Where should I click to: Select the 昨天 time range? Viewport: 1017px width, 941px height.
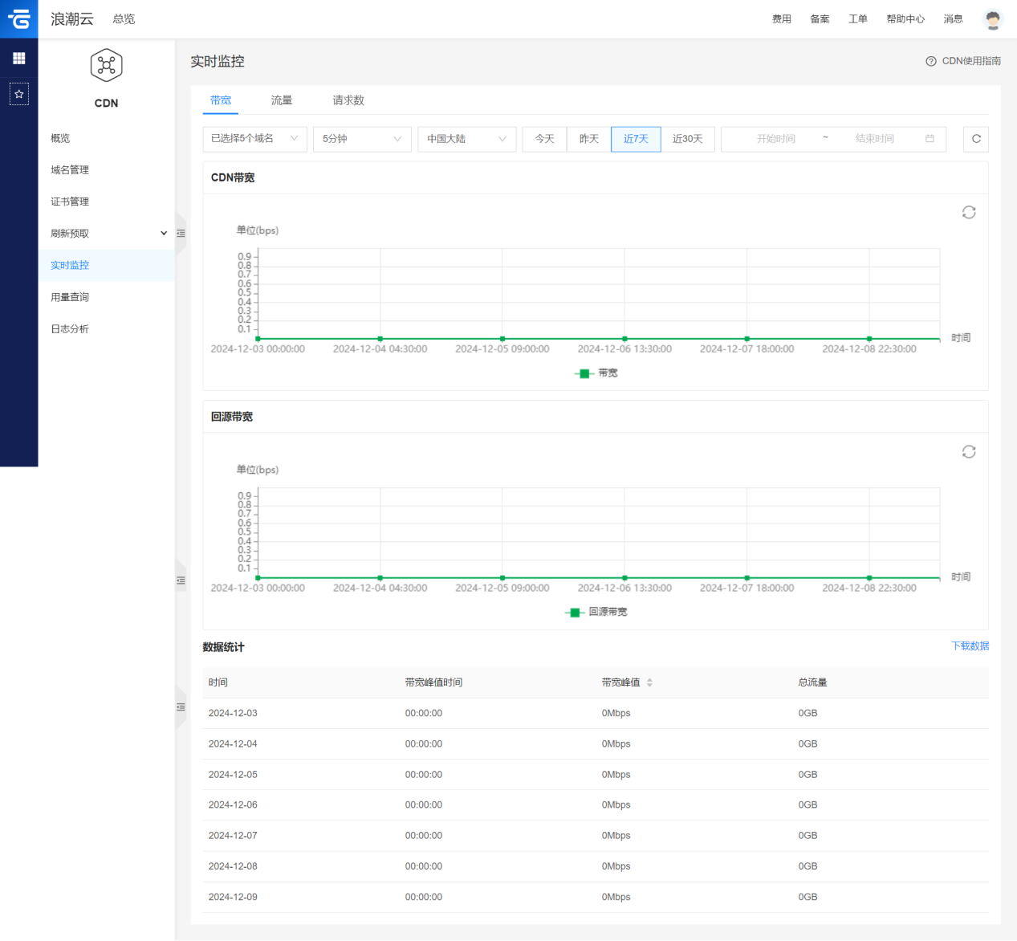pos(589,139)
